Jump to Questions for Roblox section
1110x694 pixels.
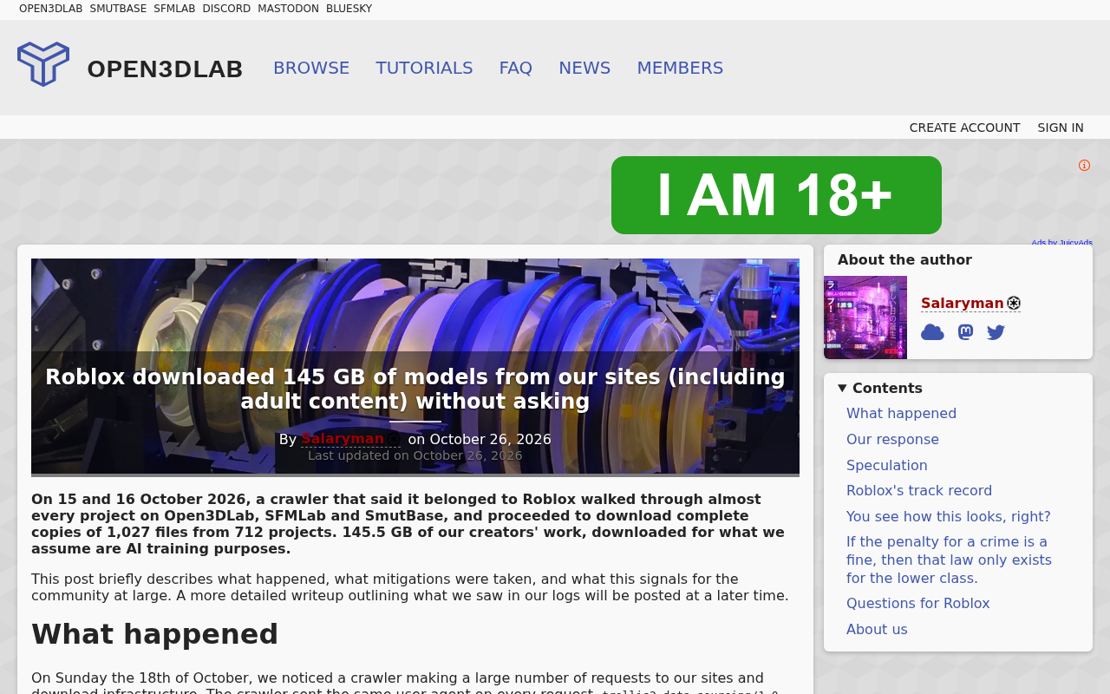click(x=918, y=604)
